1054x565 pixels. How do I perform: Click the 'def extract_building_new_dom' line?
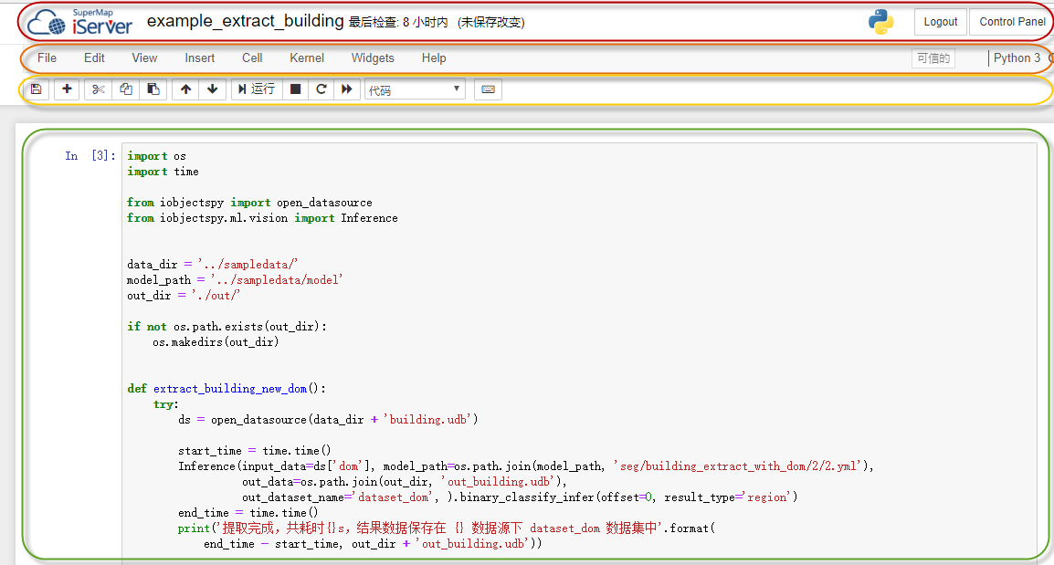tap(227, 388)
